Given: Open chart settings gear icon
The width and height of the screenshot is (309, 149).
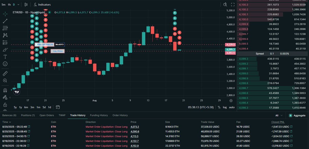Looking at the screenshot, I should point(231,101).
